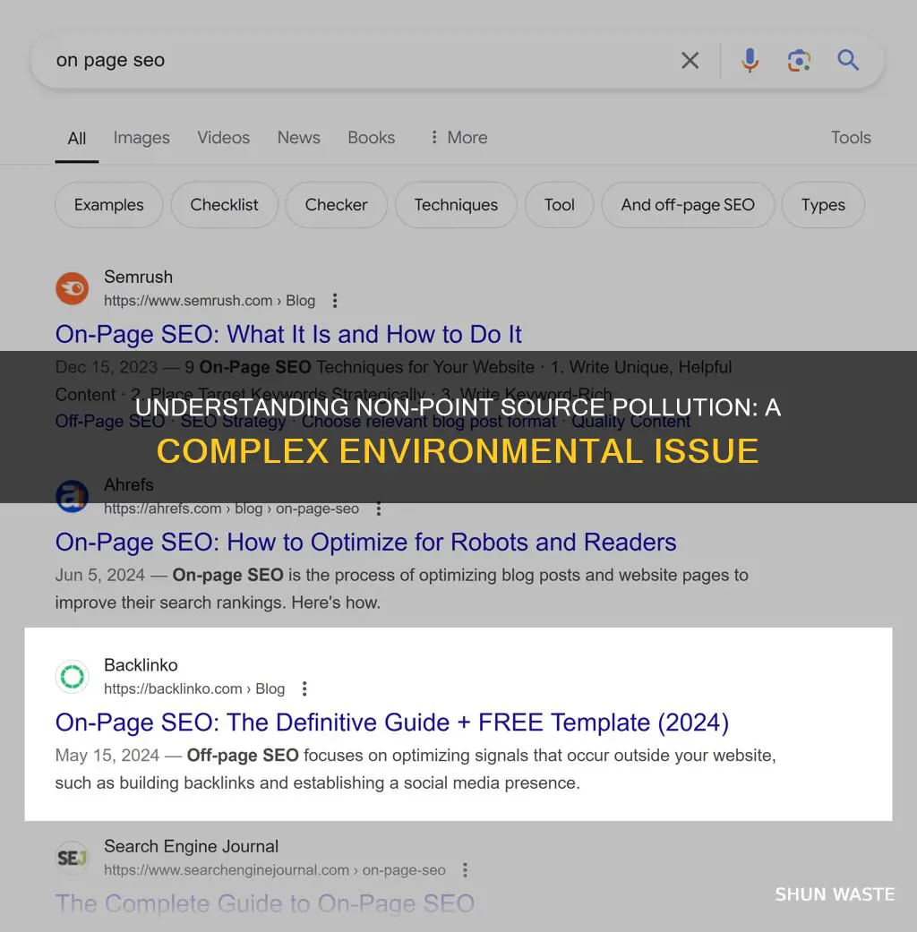Open 'The Complete Guide to On-Page SEO' result
This screenshot has width=917, height=932.
[x=265, y=904]
